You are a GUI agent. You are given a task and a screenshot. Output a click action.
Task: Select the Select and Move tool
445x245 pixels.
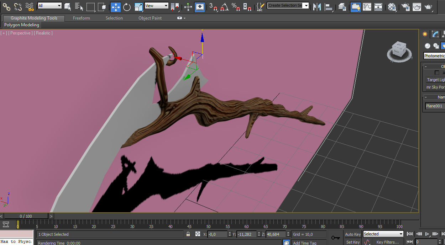pos(115,7)
